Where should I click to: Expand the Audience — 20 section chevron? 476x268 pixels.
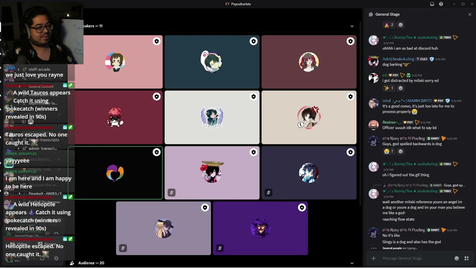click(352, 263)
